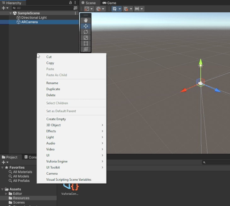Click the Hierarchy plus create button
Image resolution: width=230 pixels, height=206 pixels.
pos(3,8)
